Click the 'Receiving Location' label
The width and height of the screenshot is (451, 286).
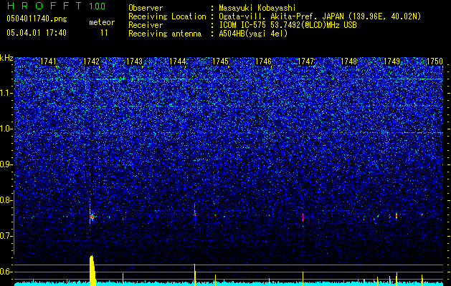click(167, 16)
